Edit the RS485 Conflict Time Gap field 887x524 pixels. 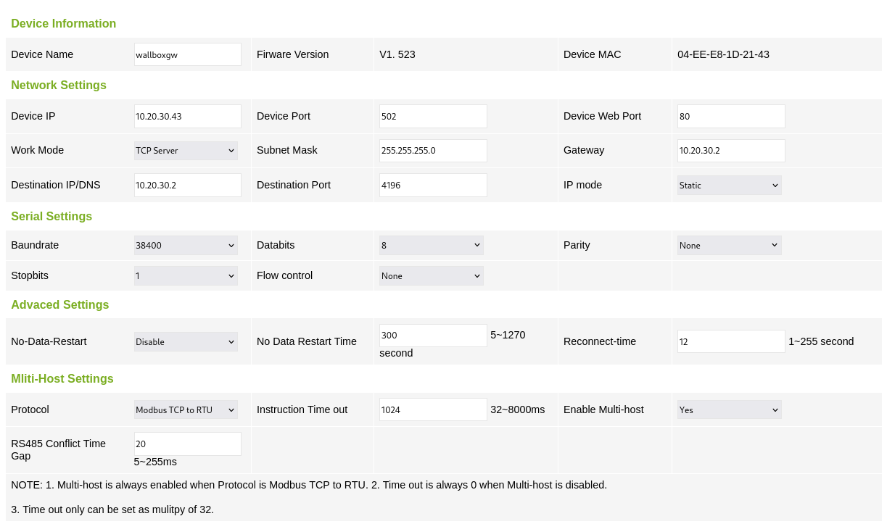(x=188, y=444)
